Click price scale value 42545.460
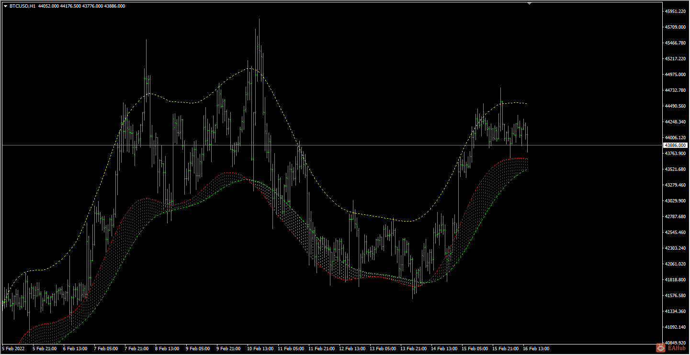Screen dimensions: 690x355 [675, 233]
